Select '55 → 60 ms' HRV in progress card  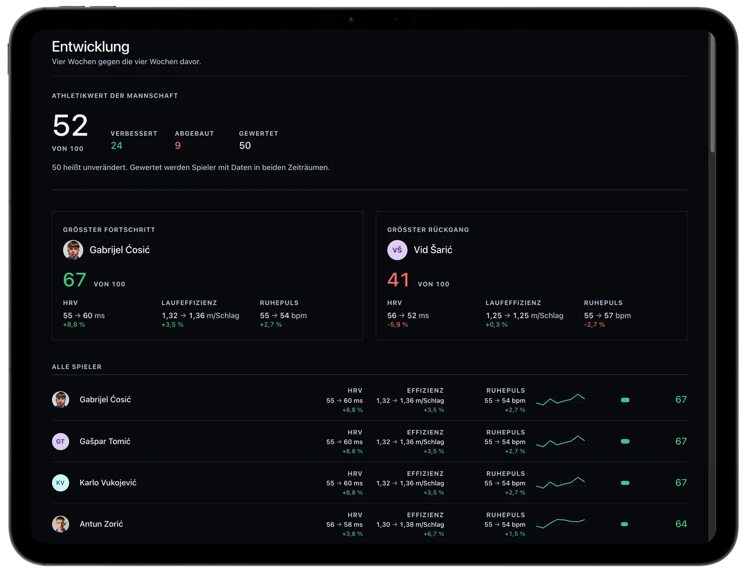pos(84,316)
